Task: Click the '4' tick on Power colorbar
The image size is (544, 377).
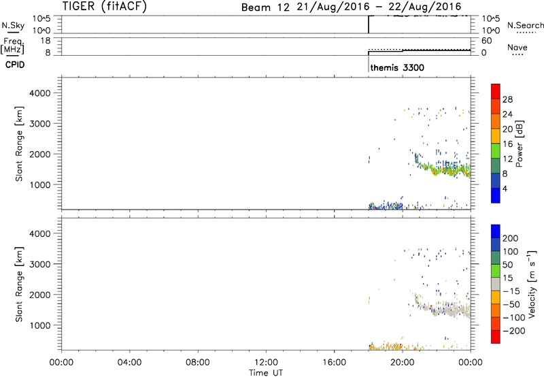Action: tap(505, 188)
